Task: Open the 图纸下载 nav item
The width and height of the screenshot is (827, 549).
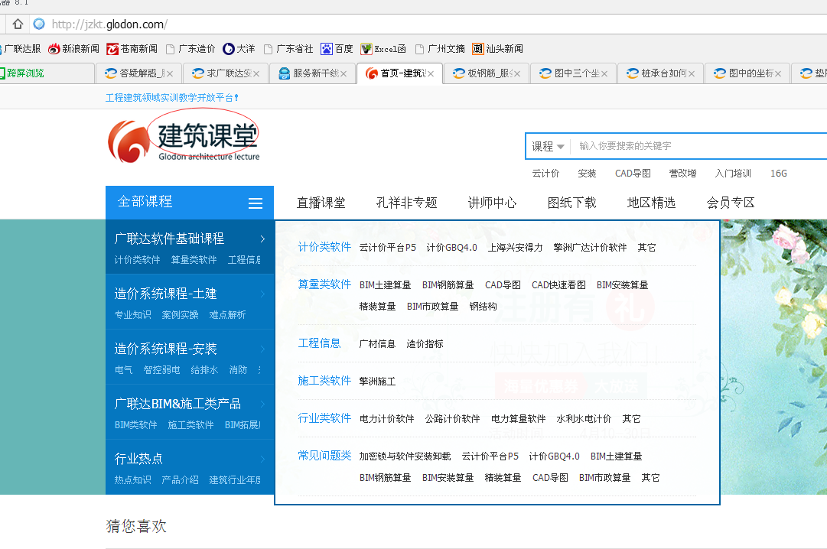Action: point(571,203)
